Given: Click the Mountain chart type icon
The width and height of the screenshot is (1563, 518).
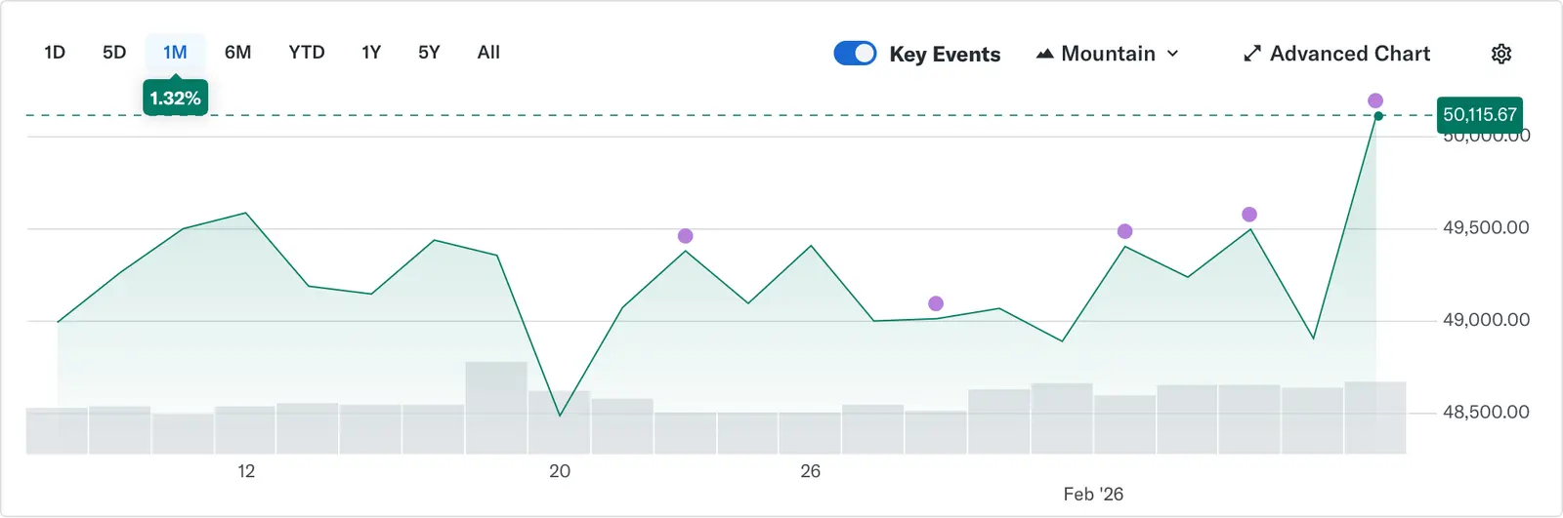Looking at the screenshot, I should pos(1044,54).
